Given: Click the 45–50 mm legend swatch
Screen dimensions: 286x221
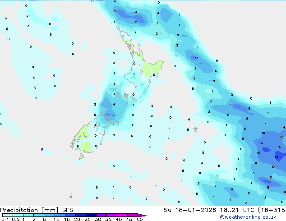Looking at the screenshot, I should 133,215.
